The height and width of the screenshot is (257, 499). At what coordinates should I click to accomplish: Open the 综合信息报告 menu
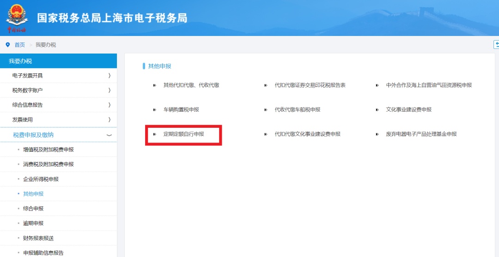click(x=58, y=105)
